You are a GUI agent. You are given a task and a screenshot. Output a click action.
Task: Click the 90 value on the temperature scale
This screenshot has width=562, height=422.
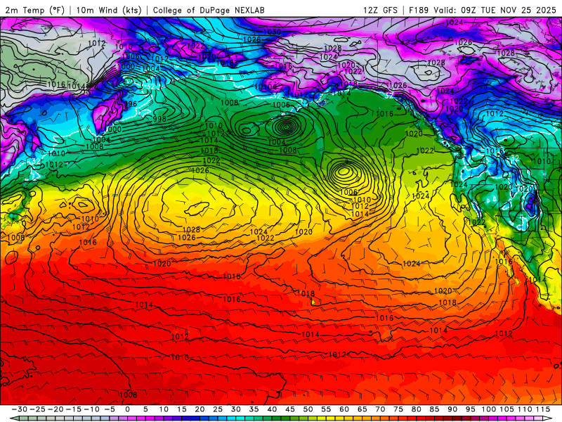click(x=452, y=409)
